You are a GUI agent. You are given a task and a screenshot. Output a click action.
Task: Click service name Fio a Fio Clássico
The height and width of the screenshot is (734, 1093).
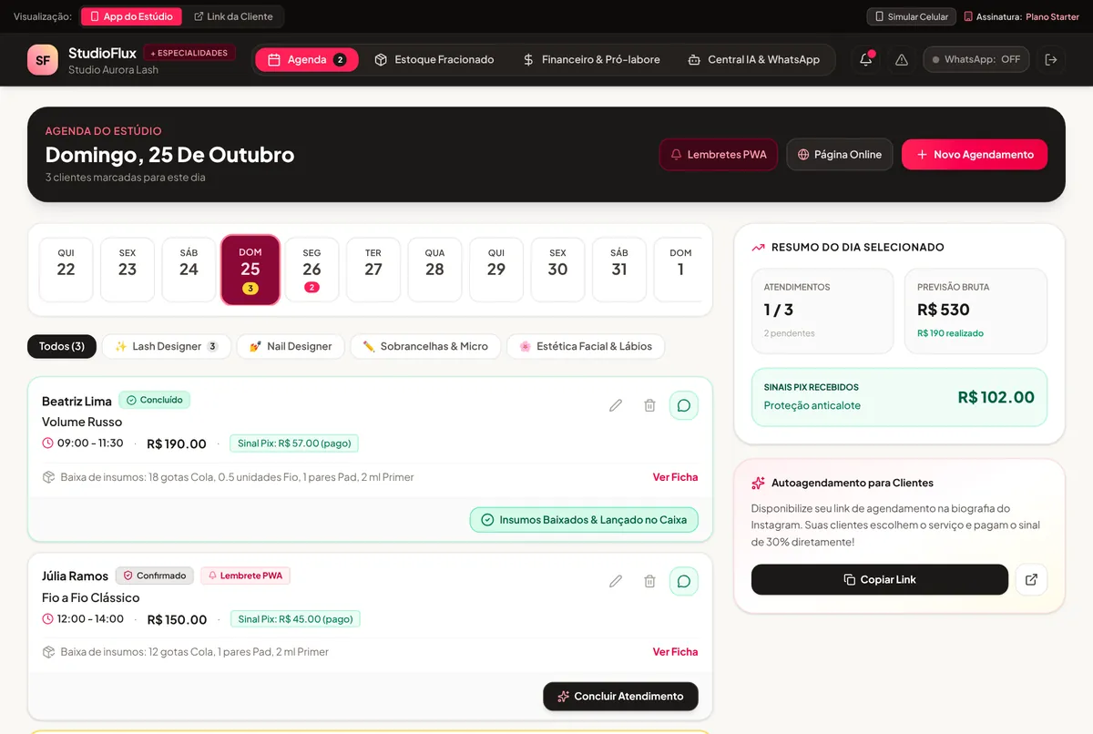[x=90, y=597]
